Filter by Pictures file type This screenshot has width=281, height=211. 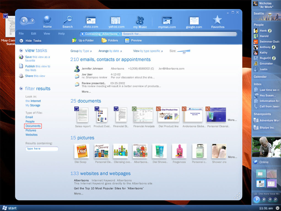31,130
